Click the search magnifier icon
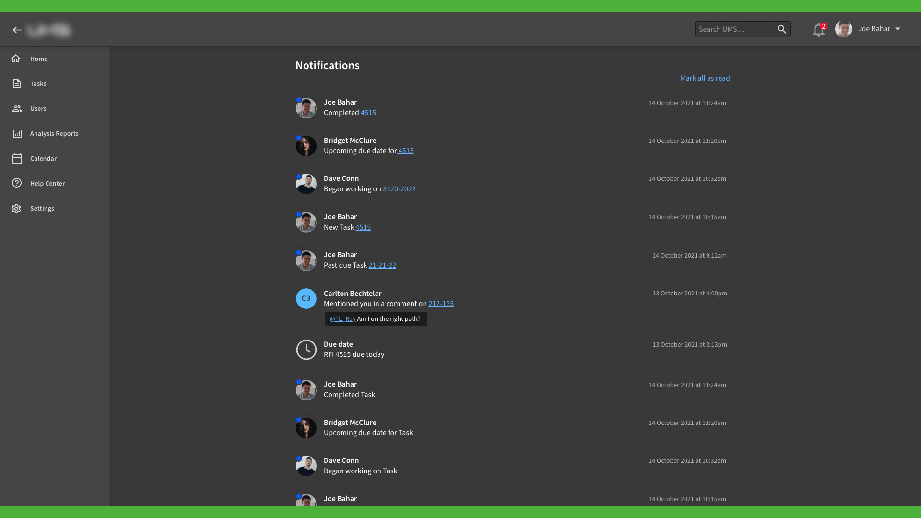 (781, 29)
